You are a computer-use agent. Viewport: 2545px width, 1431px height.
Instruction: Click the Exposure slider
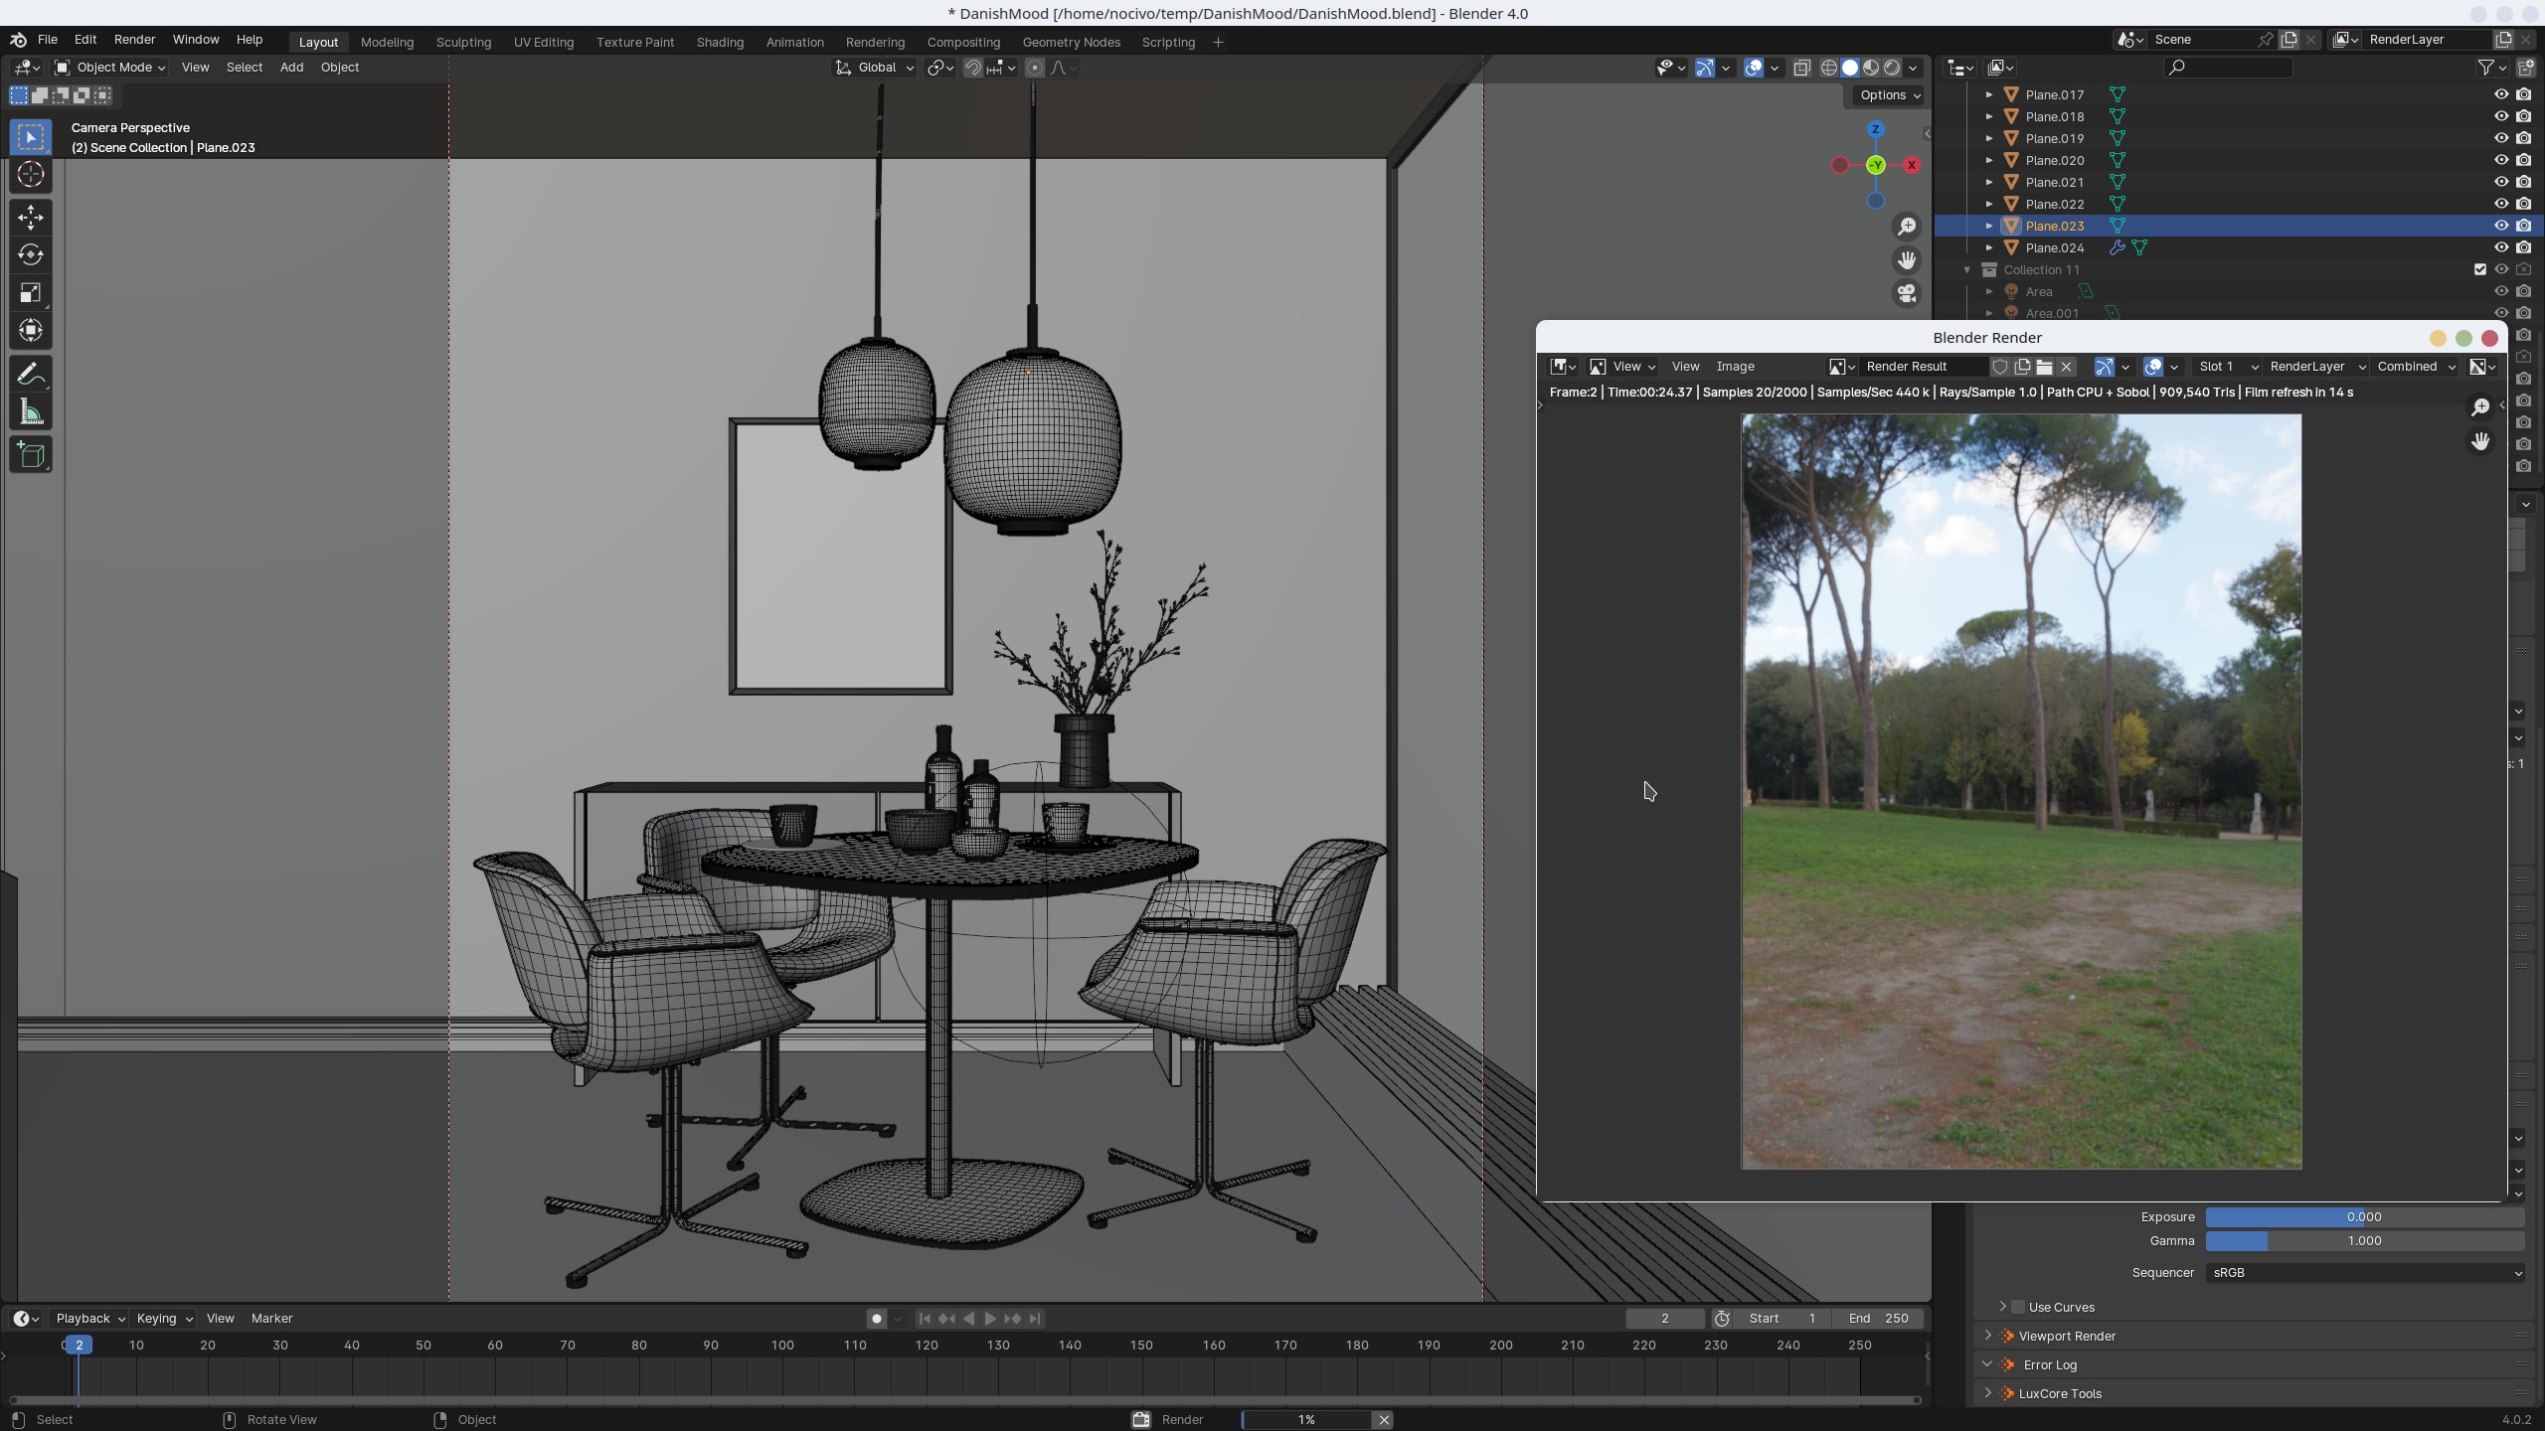point(2364,1216)
